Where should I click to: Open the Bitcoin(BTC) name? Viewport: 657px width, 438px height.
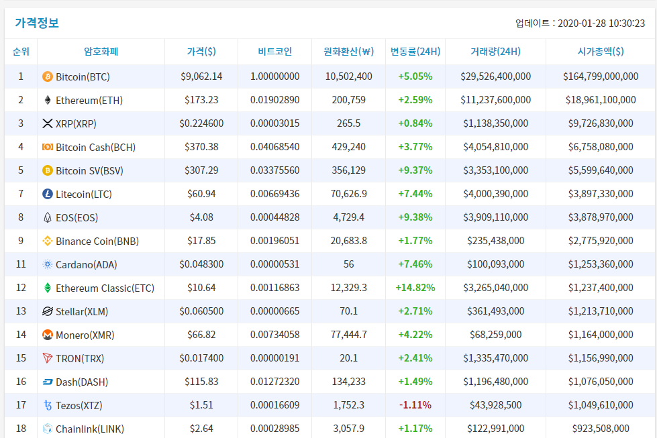point(83,76)
